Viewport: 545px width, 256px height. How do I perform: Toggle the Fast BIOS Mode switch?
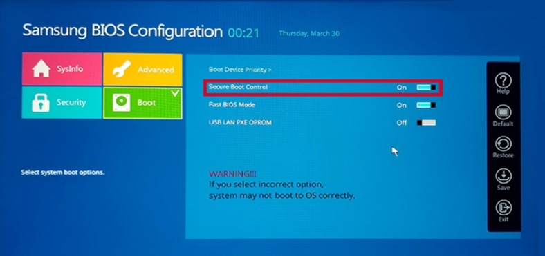[x=426, y=105]
